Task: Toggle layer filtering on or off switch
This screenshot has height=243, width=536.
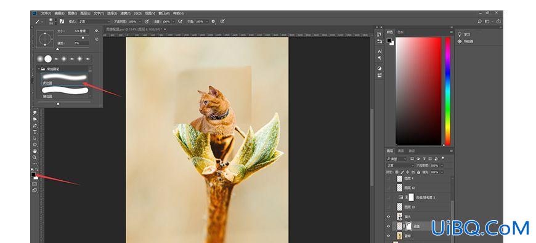Action: click(x=443, y=158)
